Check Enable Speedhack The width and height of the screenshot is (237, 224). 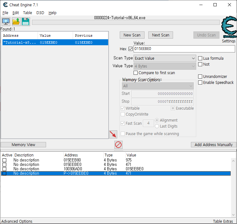[200, 83]
